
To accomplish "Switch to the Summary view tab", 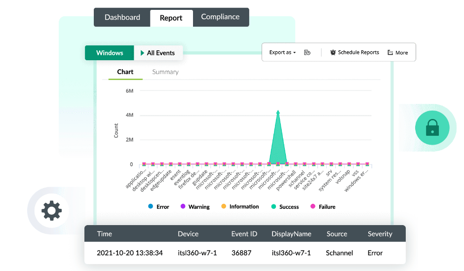I will tap(165, 72).
